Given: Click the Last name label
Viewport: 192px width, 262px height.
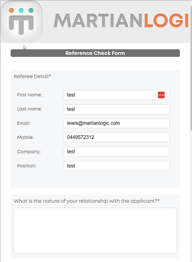Looking at the screenshot, I should point(30,109).
